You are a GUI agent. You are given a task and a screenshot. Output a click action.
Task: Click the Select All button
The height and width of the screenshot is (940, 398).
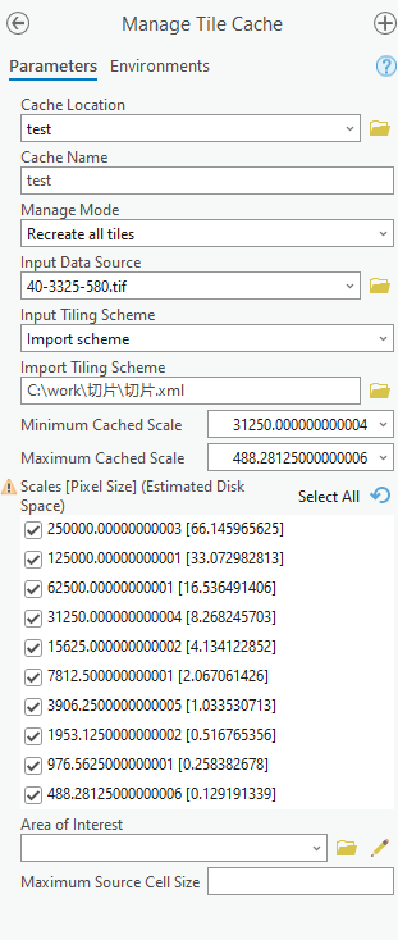tap(328, 496)
